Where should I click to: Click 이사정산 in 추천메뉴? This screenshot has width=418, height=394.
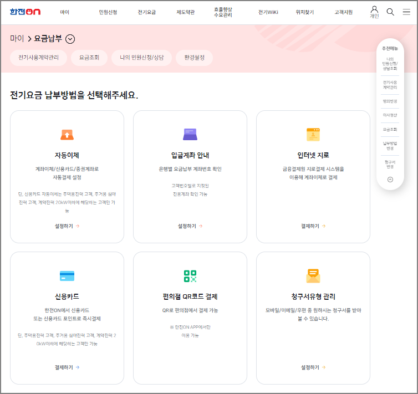pos(390,115)
